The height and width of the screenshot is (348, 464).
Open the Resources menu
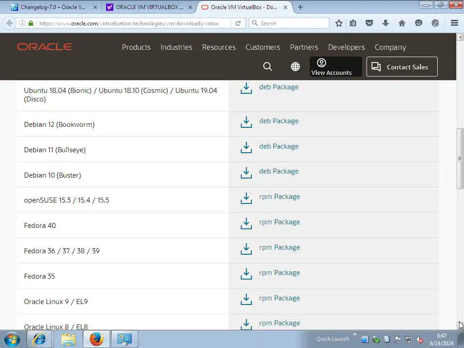tap(219, 47)
